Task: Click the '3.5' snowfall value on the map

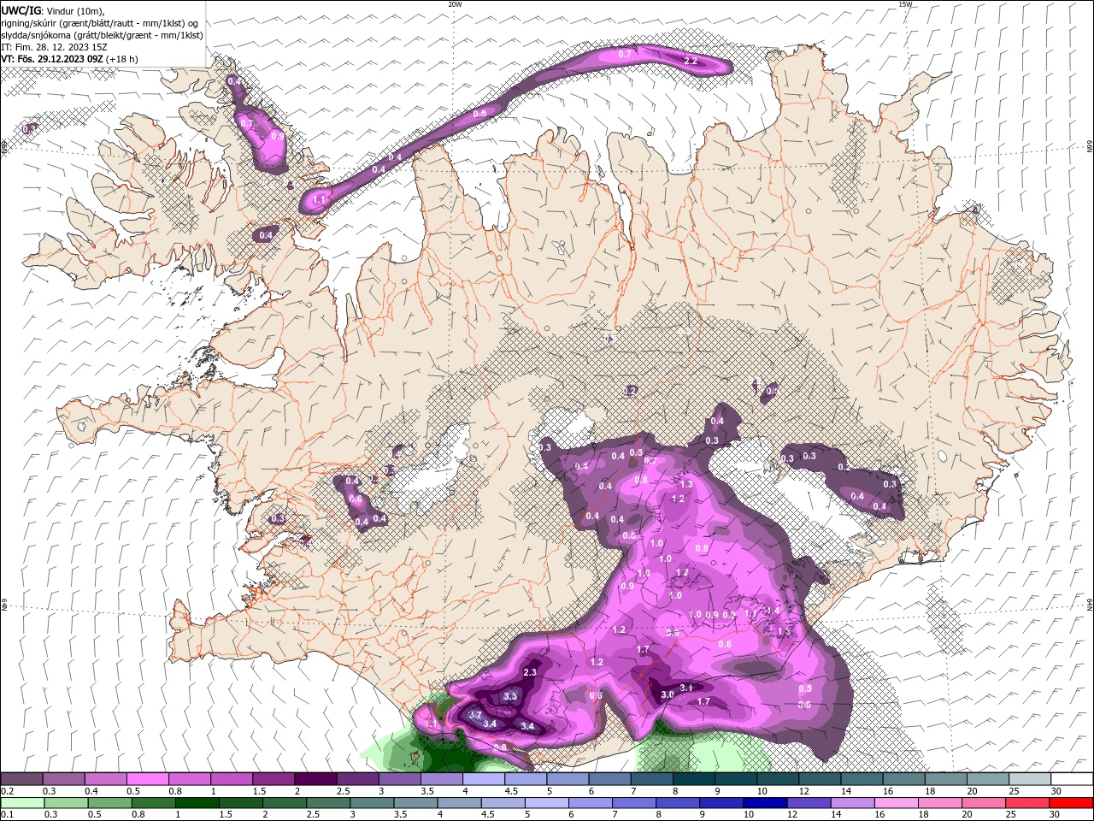Action: pos(510,696)
